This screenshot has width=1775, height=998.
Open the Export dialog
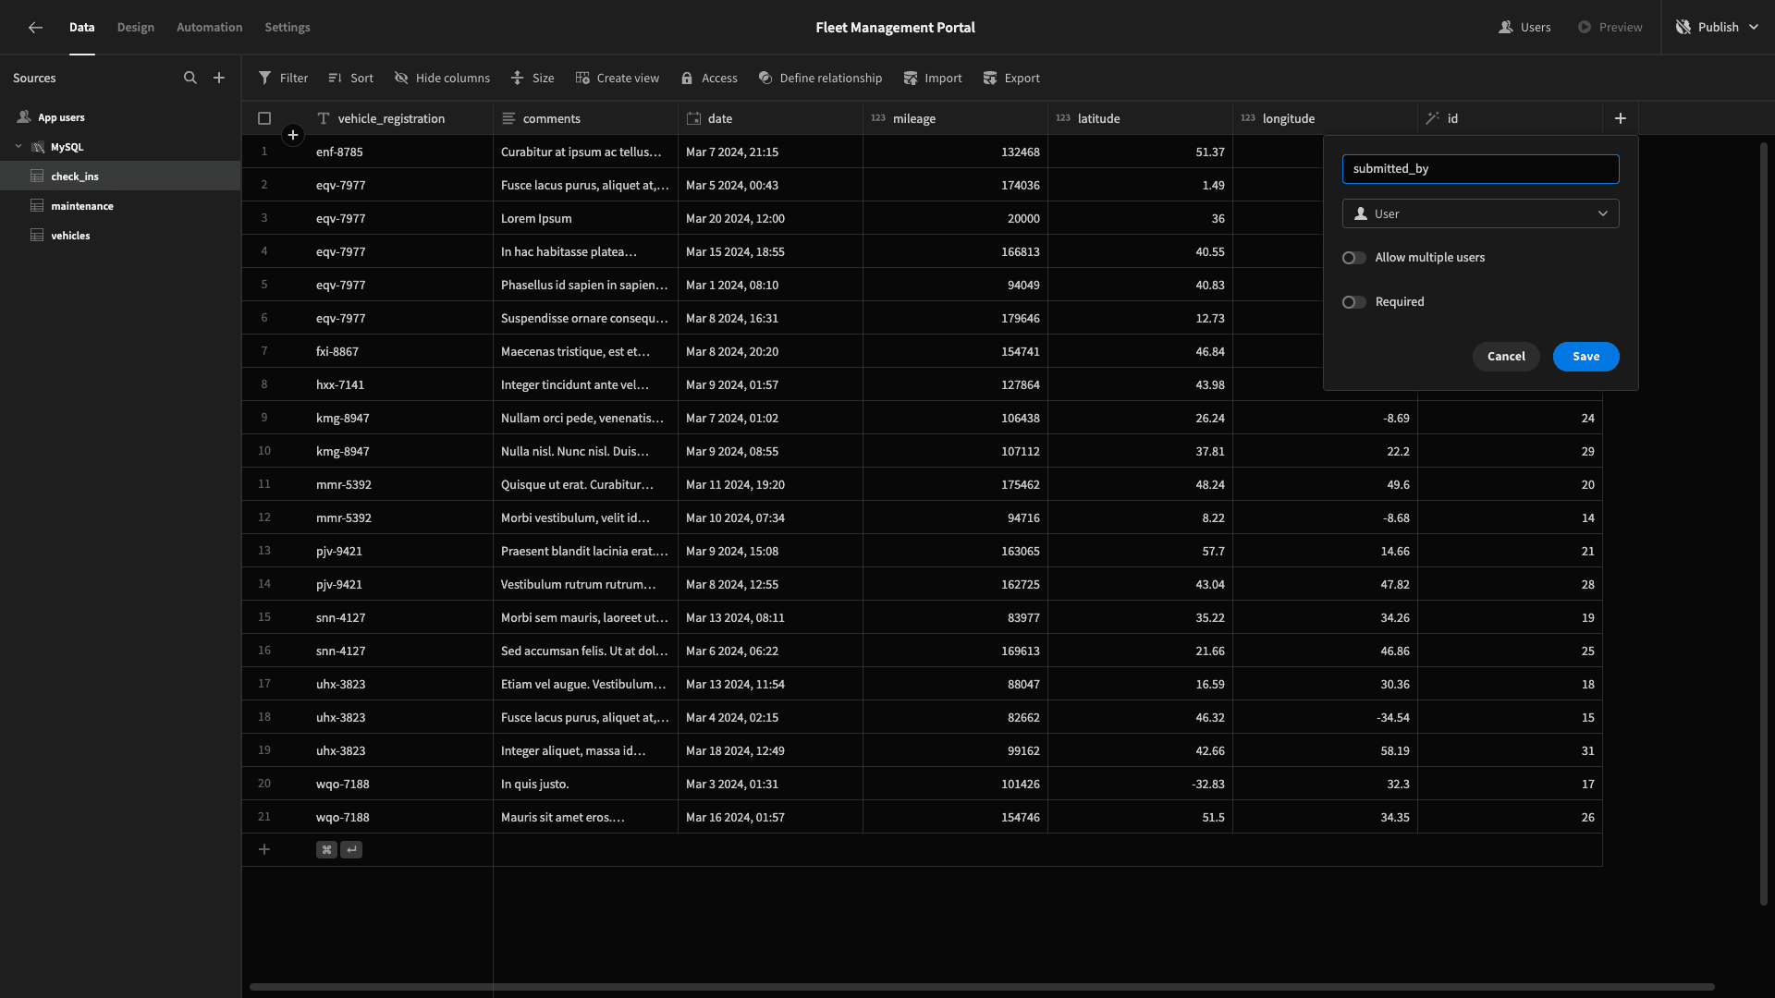coord(1011,79)
